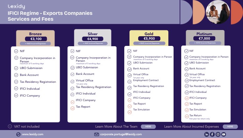Viewport: 243px width, 138px height.
Task: Open the Instagram social icon
Action: 218,134
